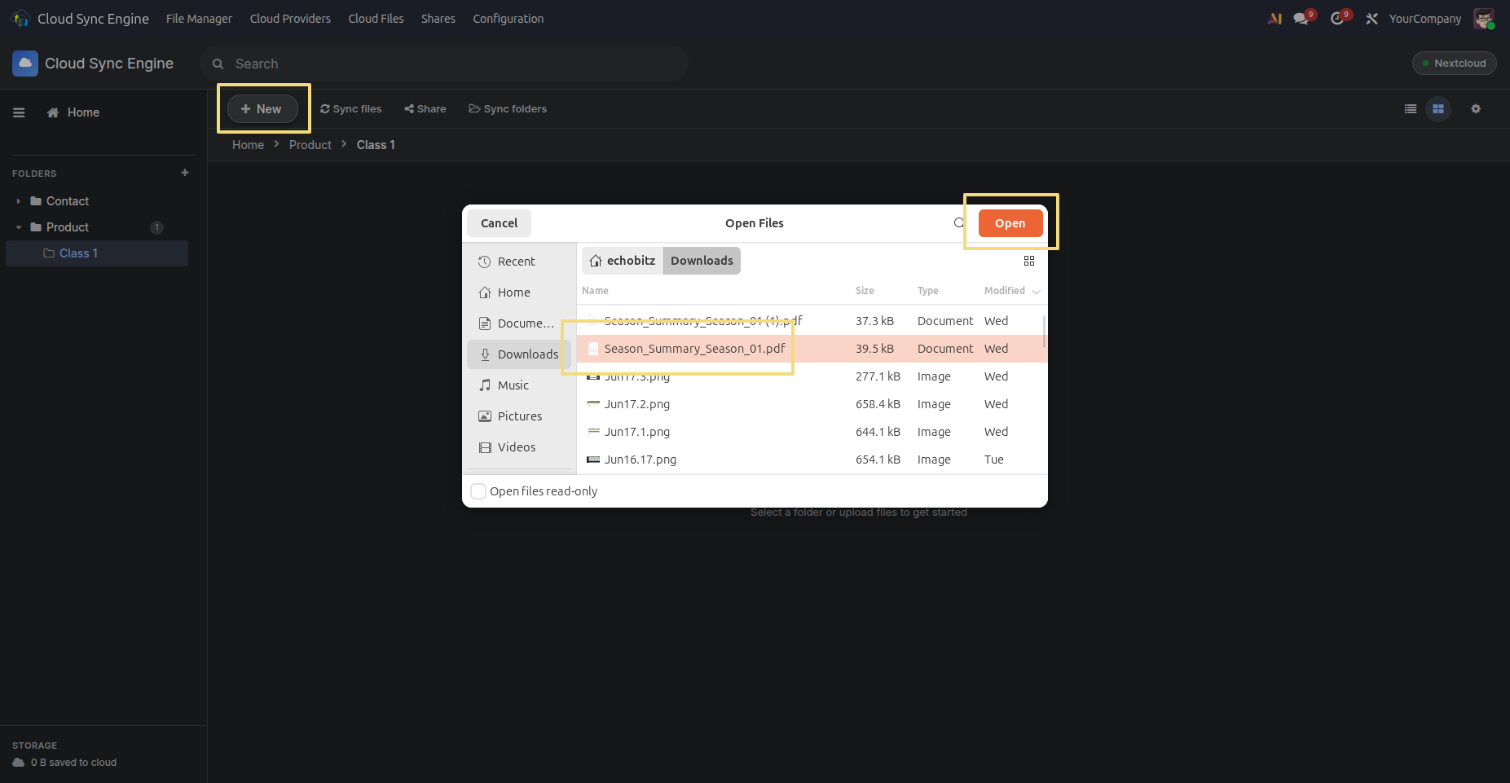
Task: Open Music location in file dialog
Action: pyautogui.click(x=518, y=385)
